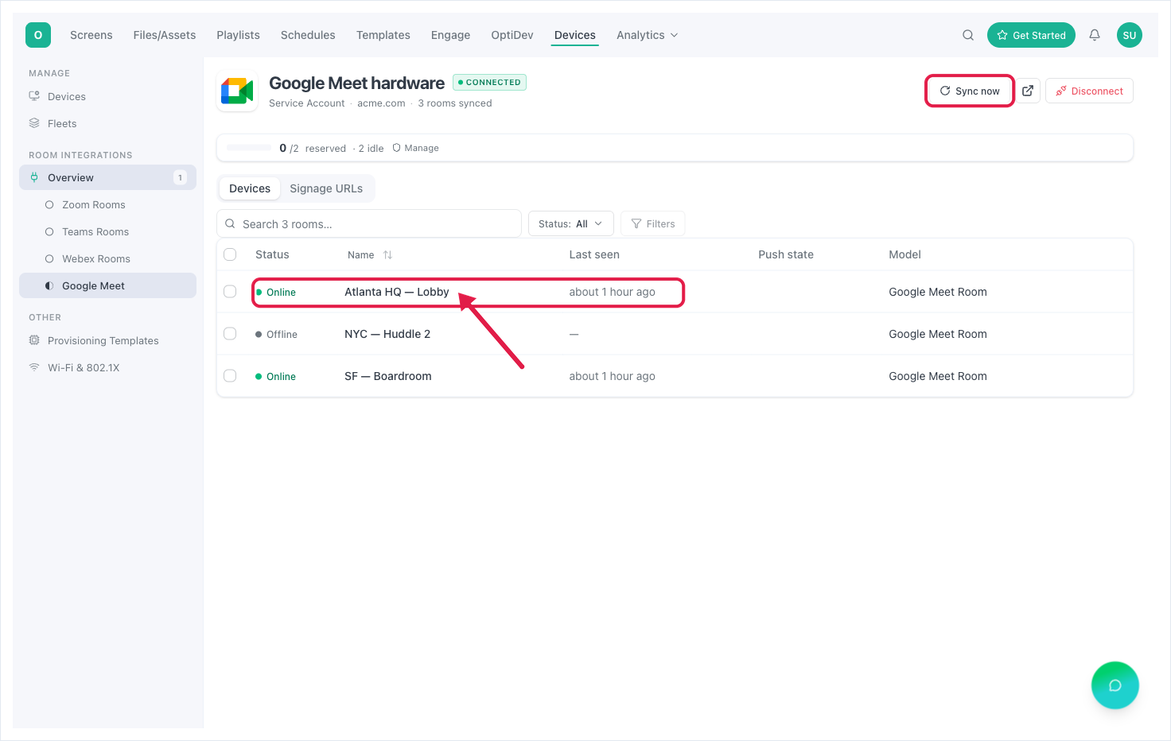Check the NYC — Huddle 2 row checkbox
This screenshot has height=741, width=1171.
coord(230,334)
